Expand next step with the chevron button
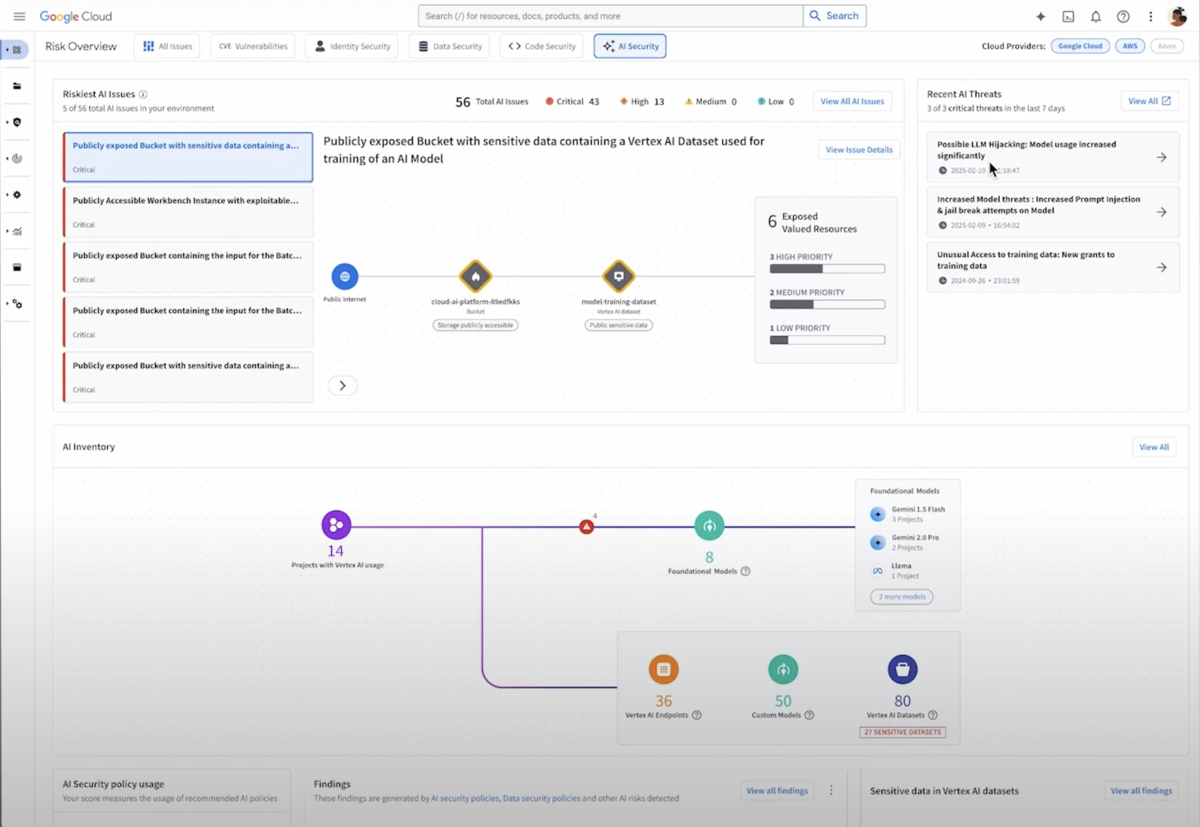The height and width of the screenshot is (827, 1200). tap(342, 385)
